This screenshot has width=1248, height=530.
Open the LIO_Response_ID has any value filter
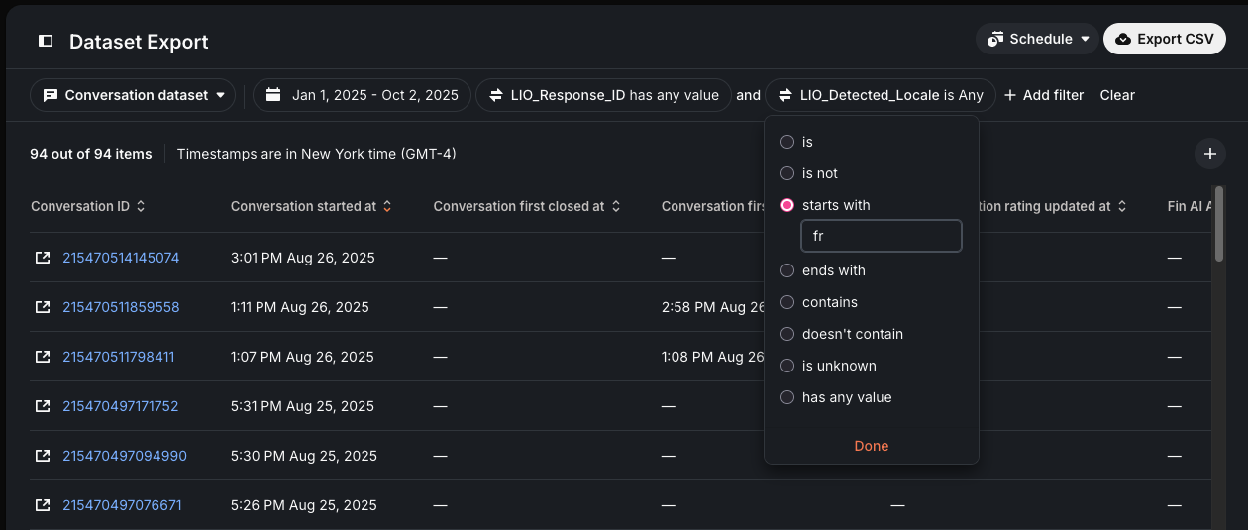point(604,95)
